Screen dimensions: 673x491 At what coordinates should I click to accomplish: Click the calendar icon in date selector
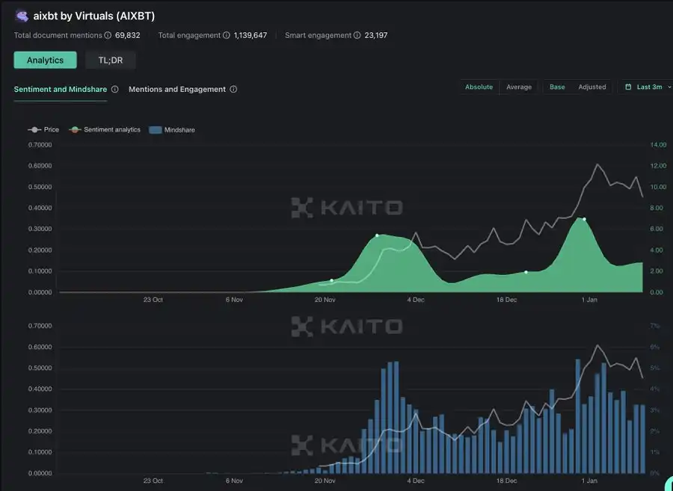tap(628, 87)
